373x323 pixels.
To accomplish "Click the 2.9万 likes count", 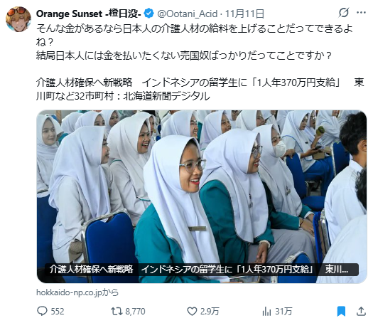I will 210,312.
